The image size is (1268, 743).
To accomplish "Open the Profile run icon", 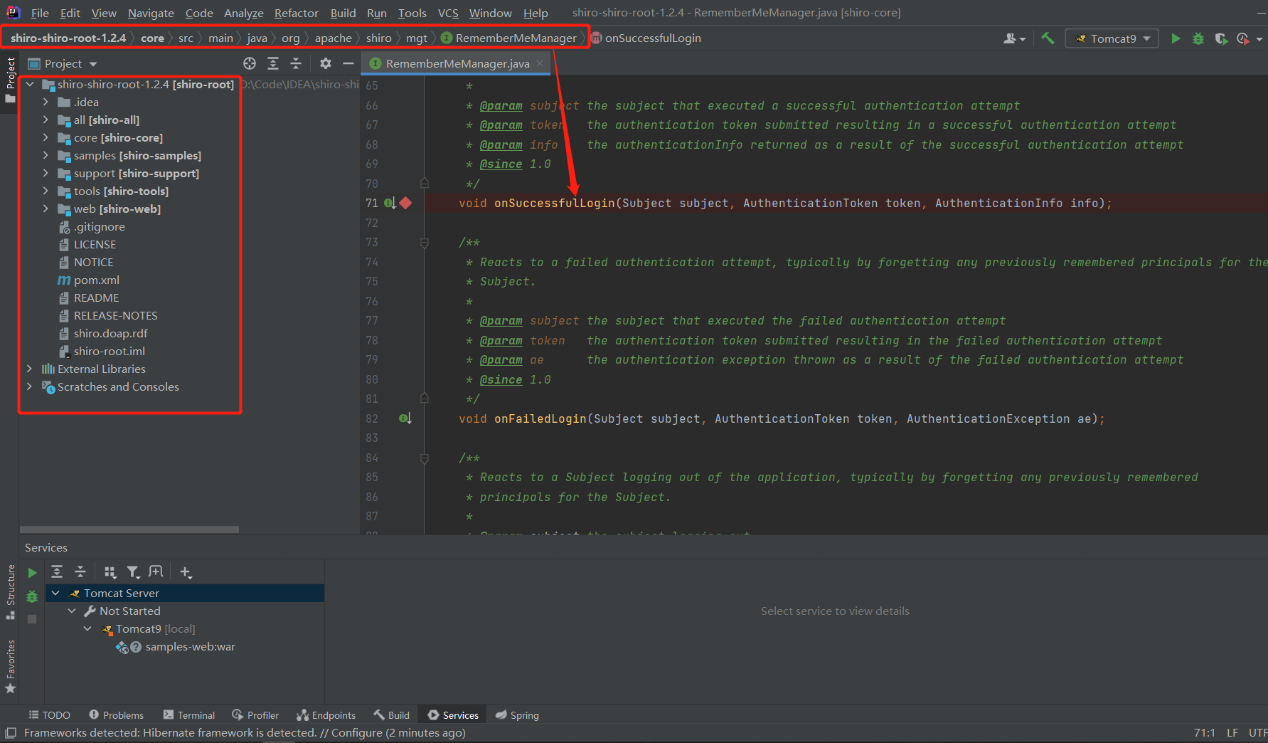I will pos(1243,38).
